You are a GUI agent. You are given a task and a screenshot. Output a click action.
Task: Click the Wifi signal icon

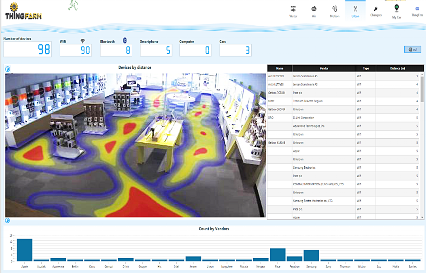click(82, 41)
